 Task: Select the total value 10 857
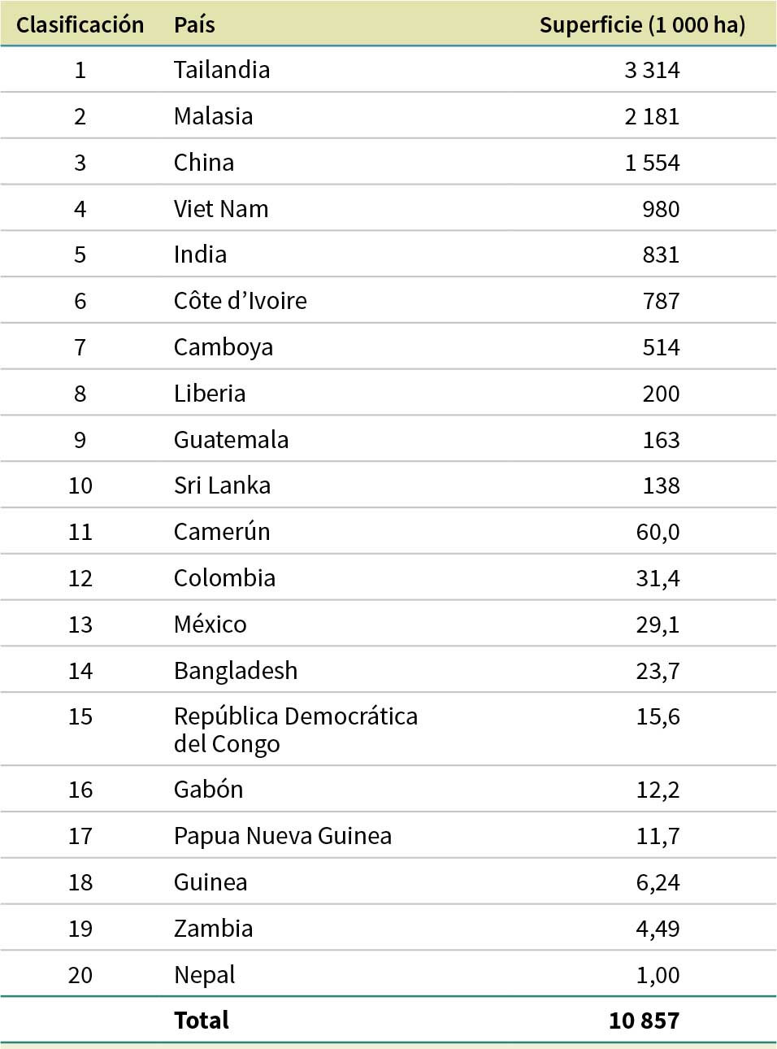click(644, 1021)
